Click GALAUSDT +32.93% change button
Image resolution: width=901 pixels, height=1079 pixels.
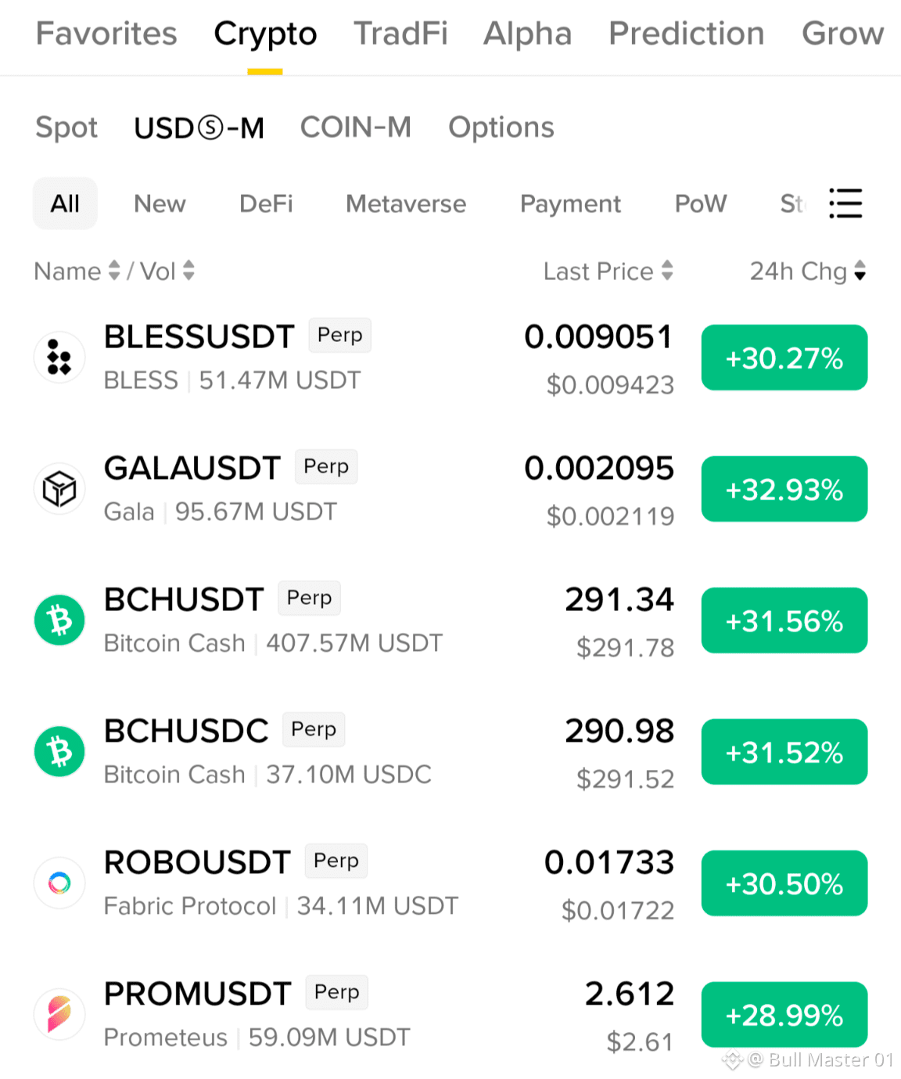784,489
